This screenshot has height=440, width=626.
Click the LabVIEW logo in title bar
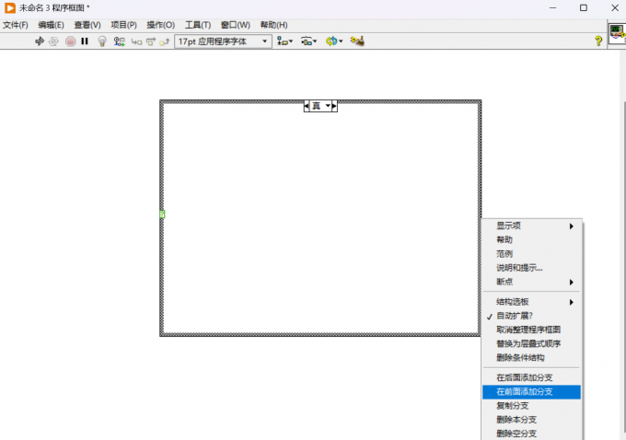pyautogui.click(x=9, y=7)
